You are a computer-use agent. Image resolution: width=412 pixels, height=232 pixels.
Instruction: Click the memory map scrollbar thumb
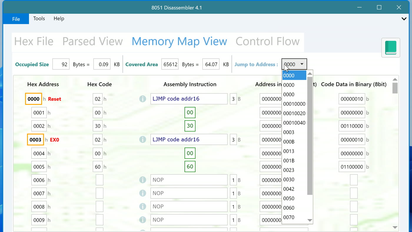pos(395,88)
